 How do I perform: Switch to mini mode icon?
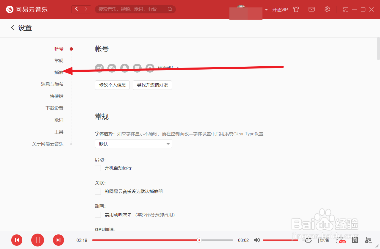pos(345,10)
